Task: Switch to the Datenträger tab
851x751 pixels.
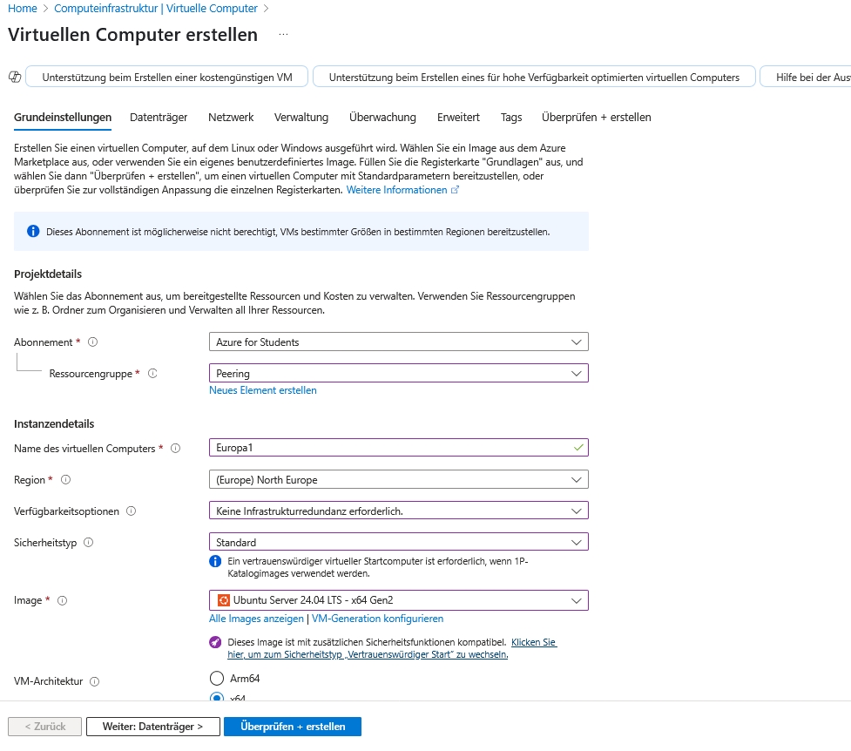Action: (x=159, y=118)
